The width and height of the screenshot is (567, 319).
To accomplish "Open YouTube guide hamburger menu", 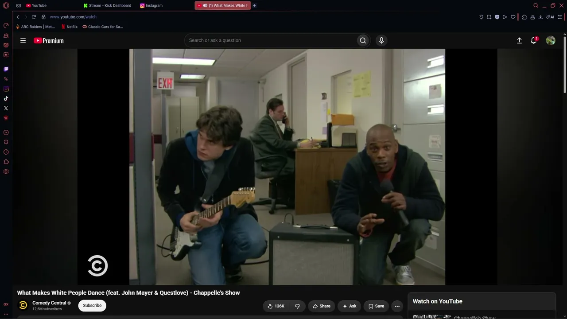I will coord(23,40).
